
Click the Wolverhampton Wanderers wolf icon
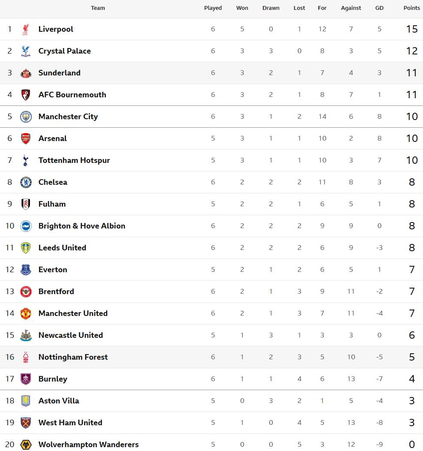(26, 445)
